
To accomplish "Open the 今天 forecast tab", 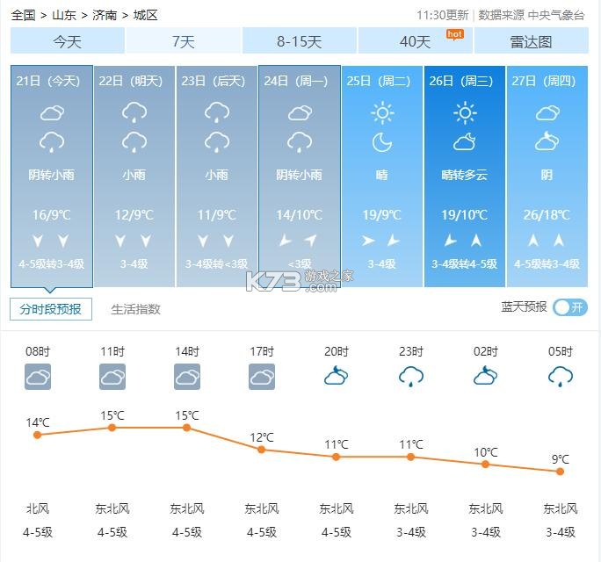I will [68, 40].
